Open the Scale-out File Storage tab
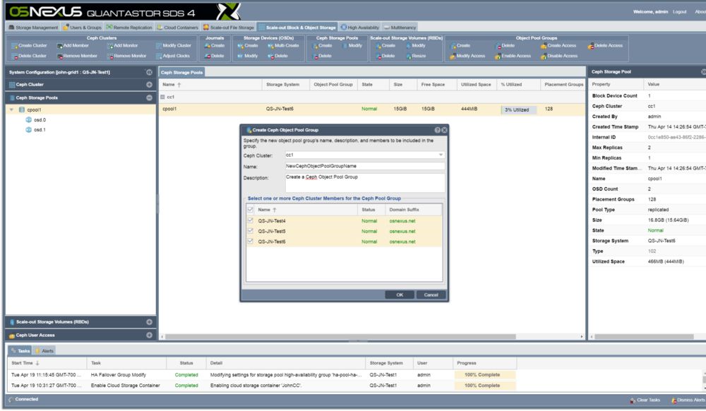This screenshot has width=706, height=411. [x=229, y=28]
